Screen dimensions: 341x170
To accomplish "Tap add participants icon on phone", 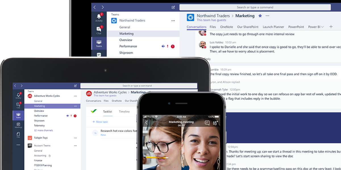I will 215,123.
